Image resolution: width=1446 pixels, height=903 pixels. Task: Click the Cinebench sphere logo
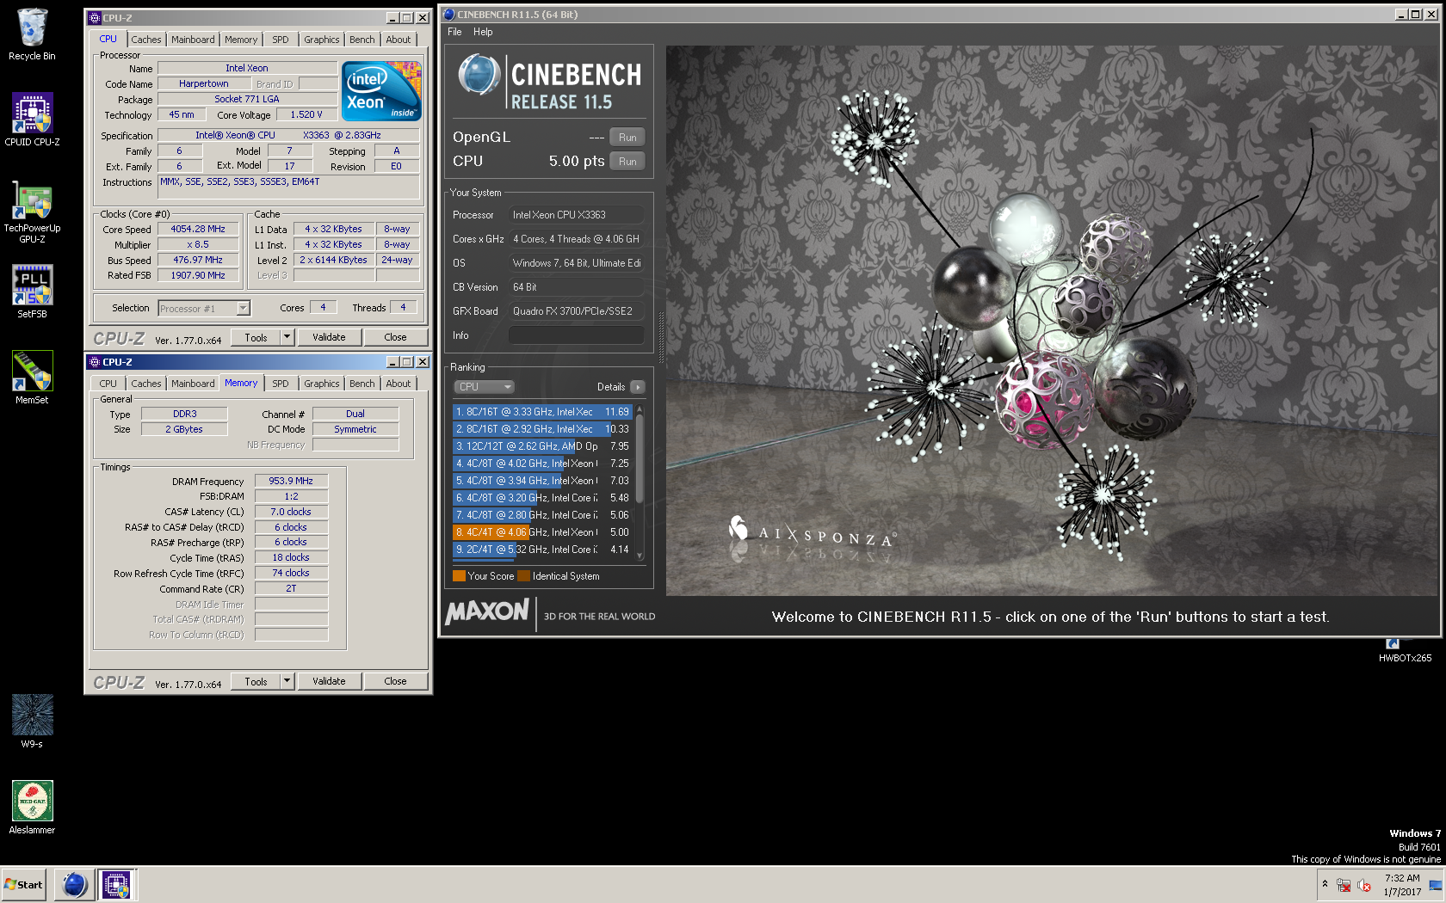[479, 75]
